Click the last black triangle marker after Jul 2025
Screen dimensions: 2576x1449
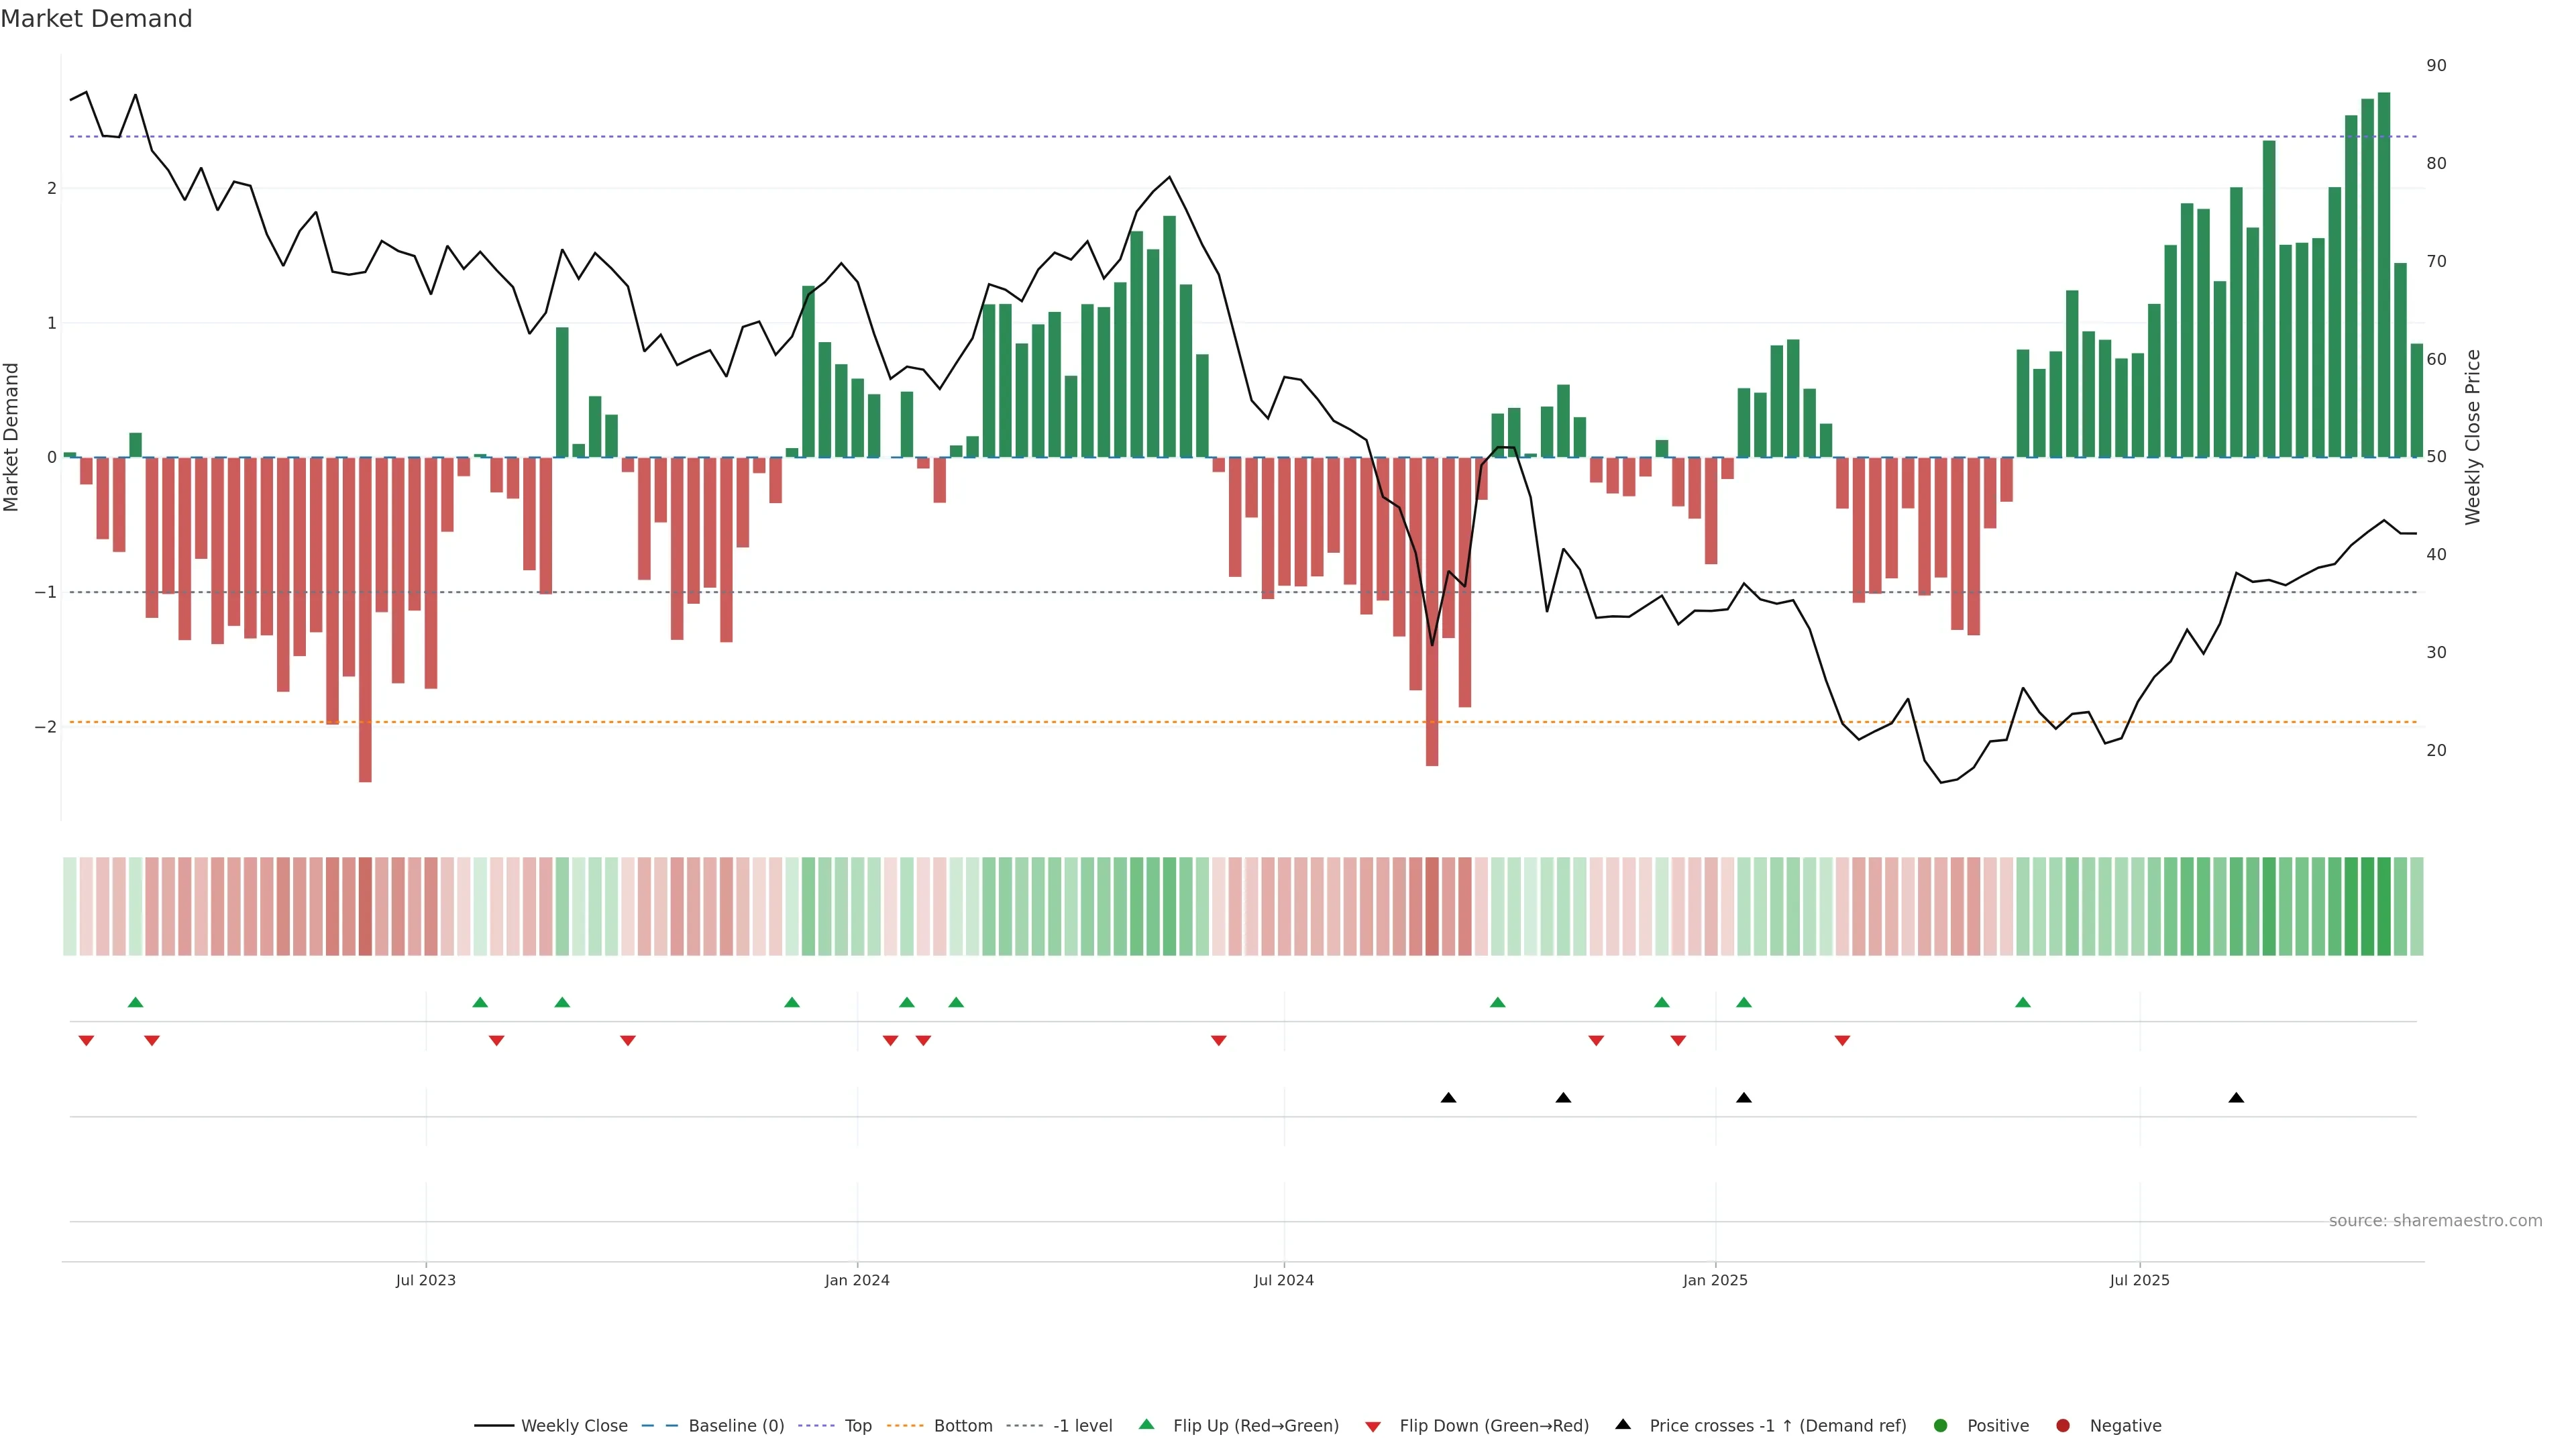[2236, 1098]
